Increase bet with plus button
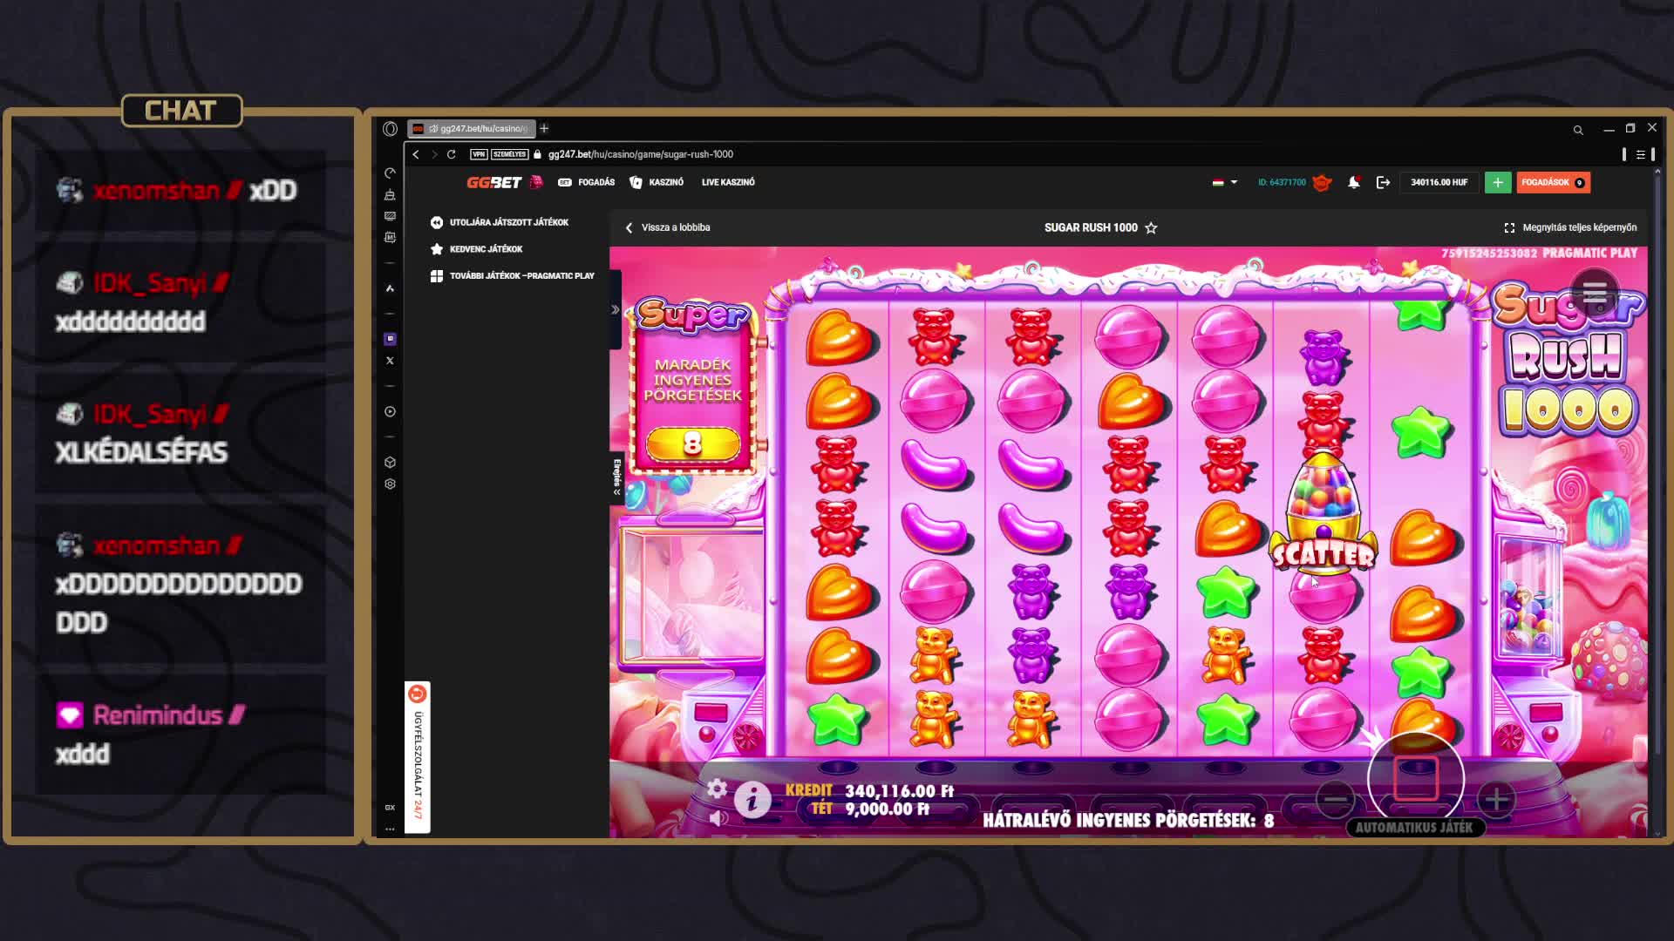 tap(1496, 799)
